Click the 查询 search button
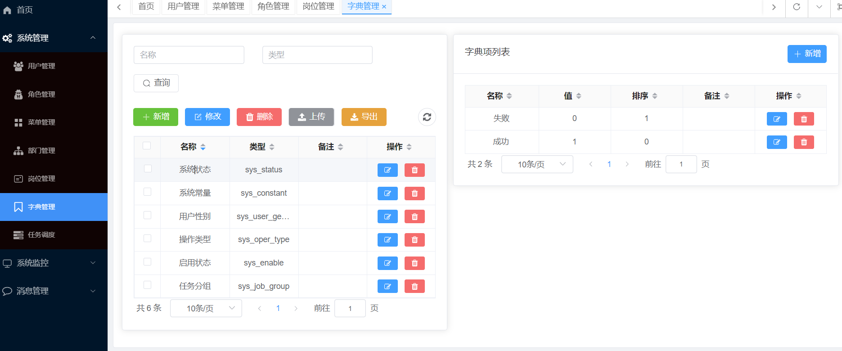842x351 pixels. pyautogui.click(x=156, y=83)
